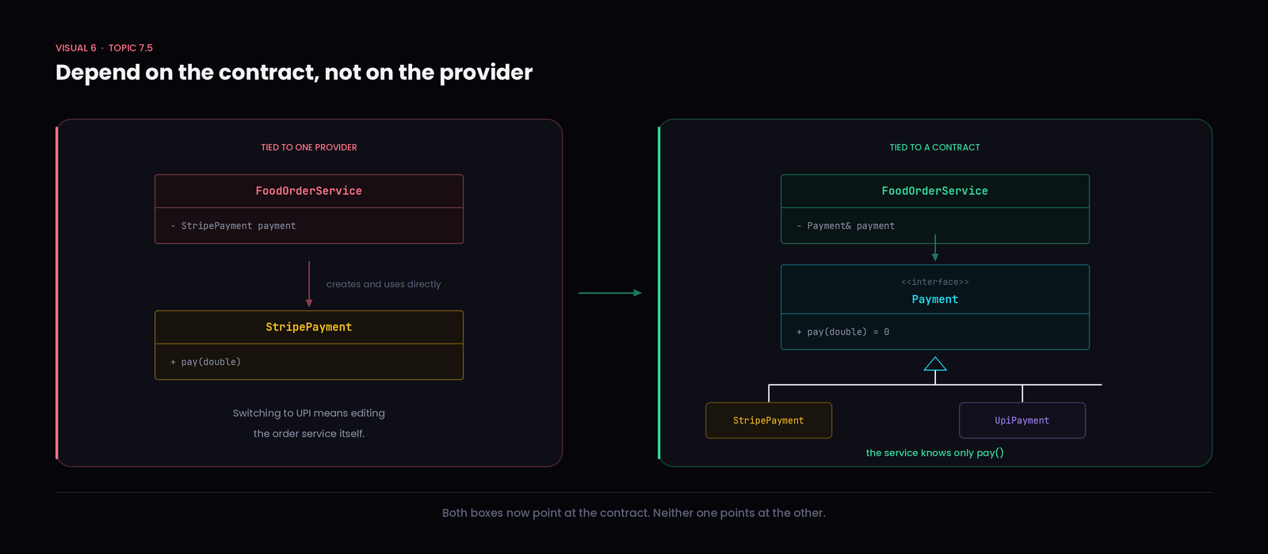Select the Payment interface name

(x=935, y=299)
